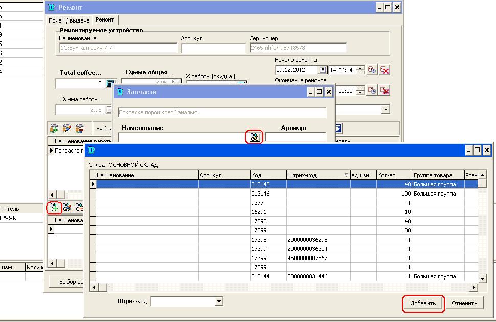Expand the Штрих-код dropdown
The height and width of the screenshot is (322, 496).
click(219, 302)
